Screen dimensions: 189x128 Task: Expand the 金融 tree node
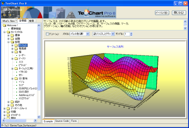pos(9,39)
